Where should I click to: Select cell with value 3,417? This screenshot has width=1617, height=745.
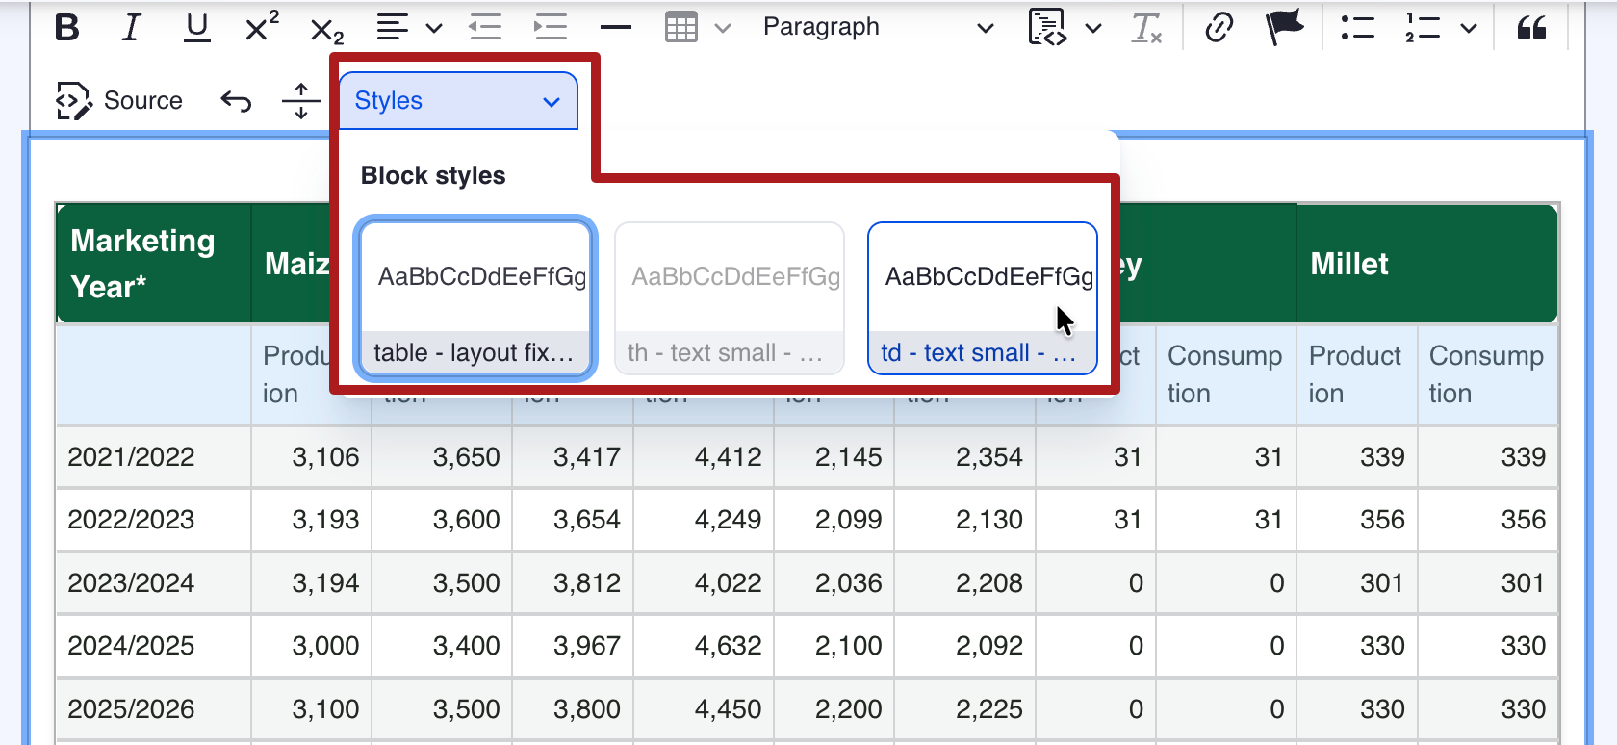click(573, 457)
